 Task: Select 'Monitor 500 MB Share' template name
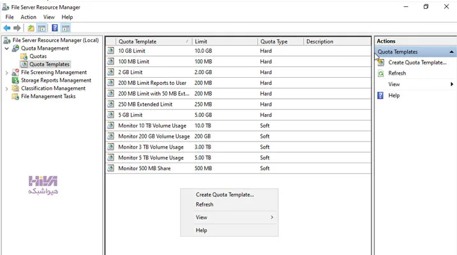[144, 168]
